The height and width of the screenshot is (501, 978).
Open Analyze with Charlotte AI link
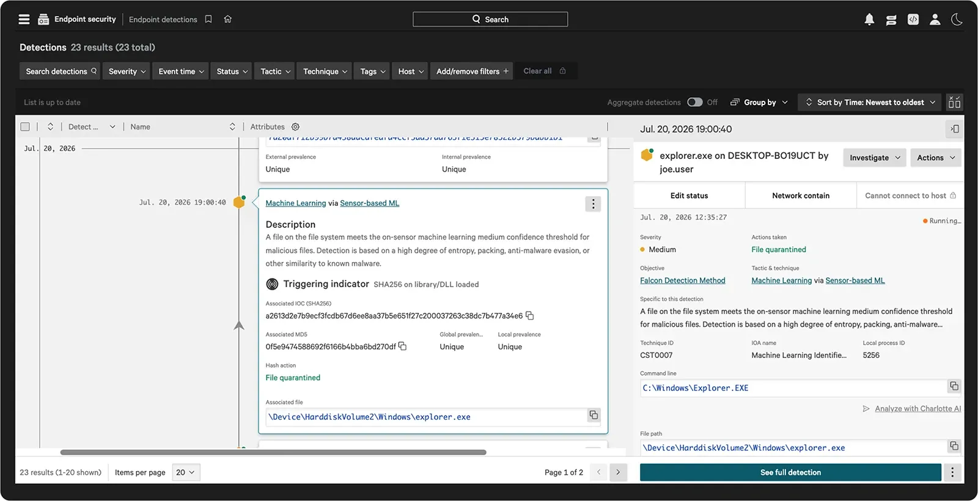917,409
